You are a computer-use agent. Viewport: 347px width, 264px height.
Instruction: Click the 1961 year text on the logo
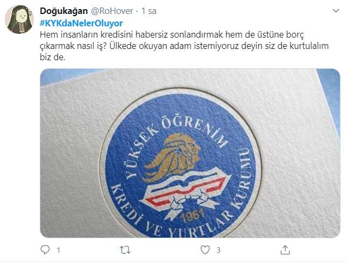193,215
